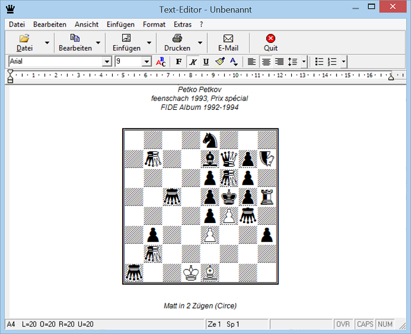This screenshot has height=334, width=411.
Task: Expand the Bearbeiten toolbar dropdown arrow
Action: [98, 43]
